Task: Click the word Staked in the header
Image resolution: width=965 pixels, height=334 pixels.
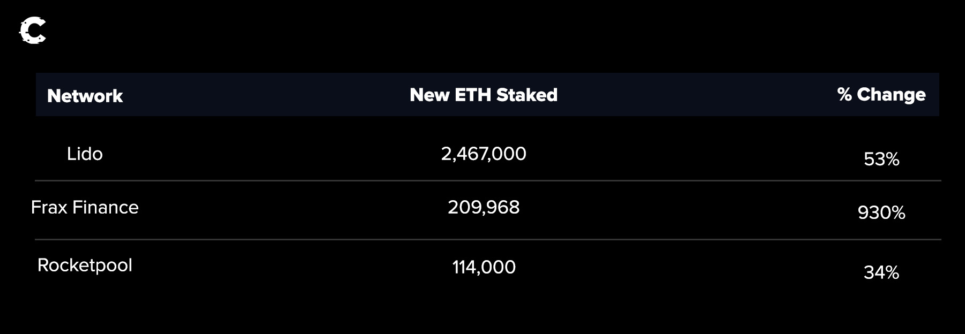Action: [526, 95]
